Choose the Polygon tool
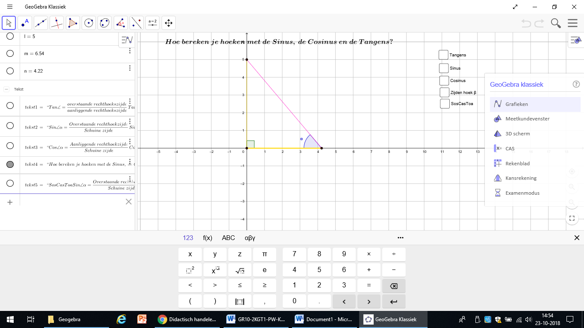The image size is (584, 328). tap(73, 23)
